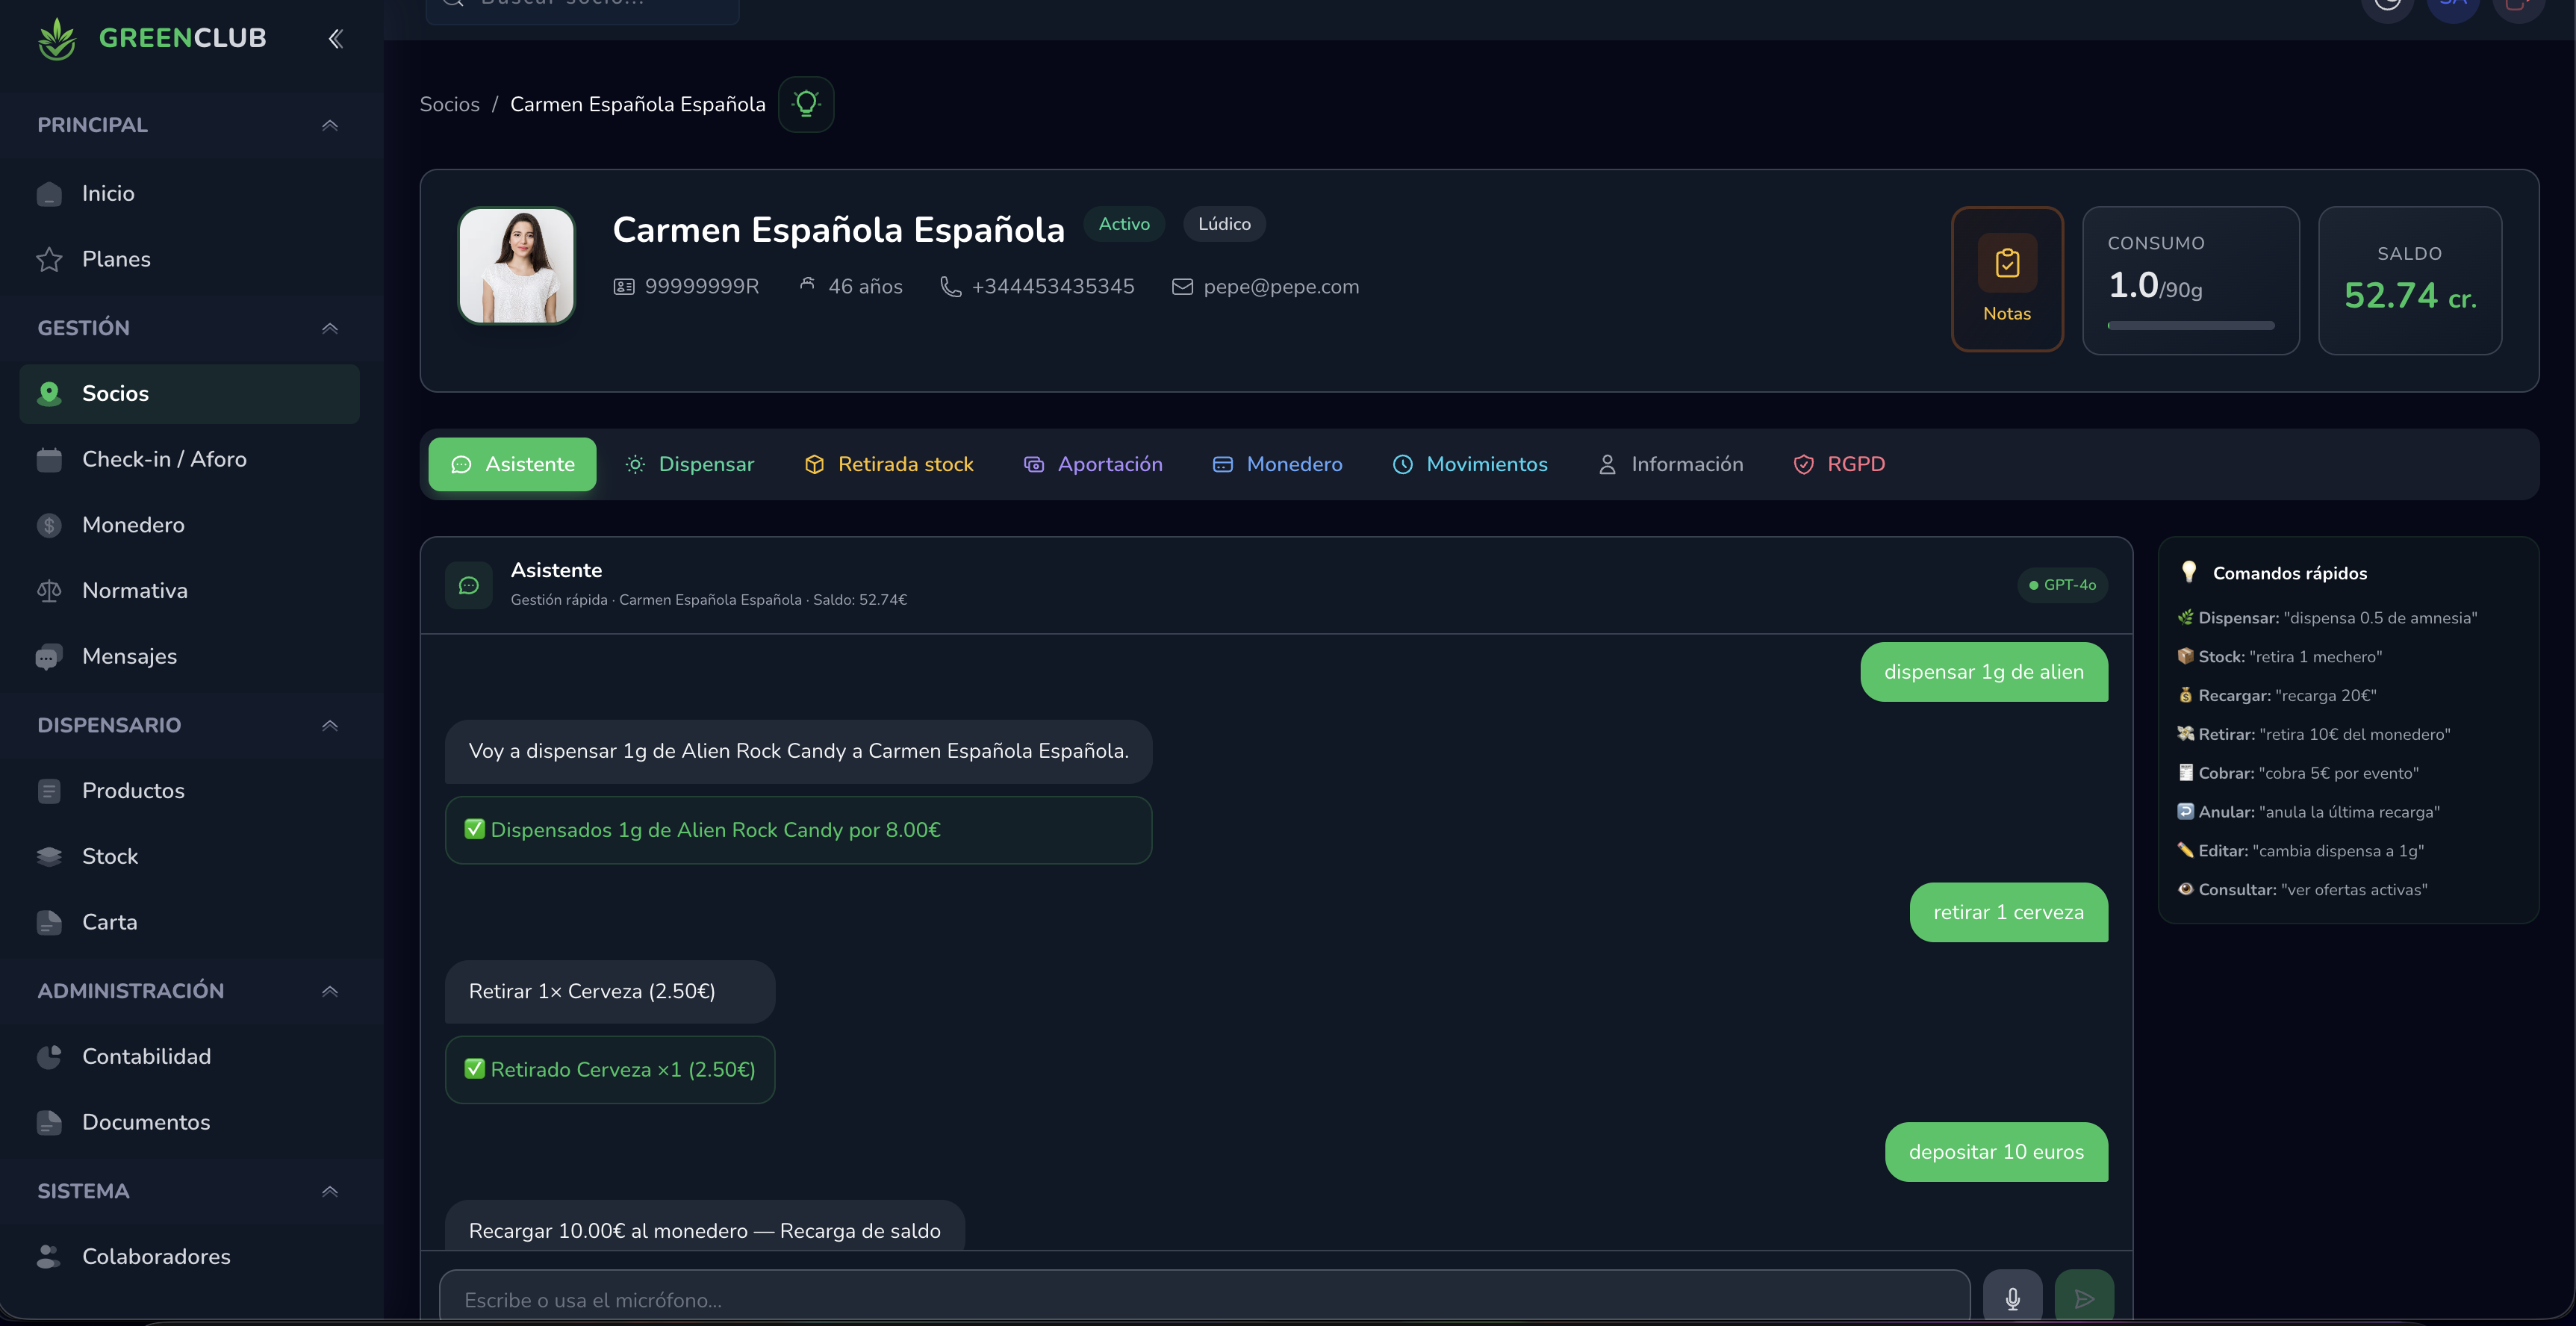Viewport: 2576px width, 1326px height.
Task: Open Mensajes from the sidebar
Action: [x=128, y=656]
